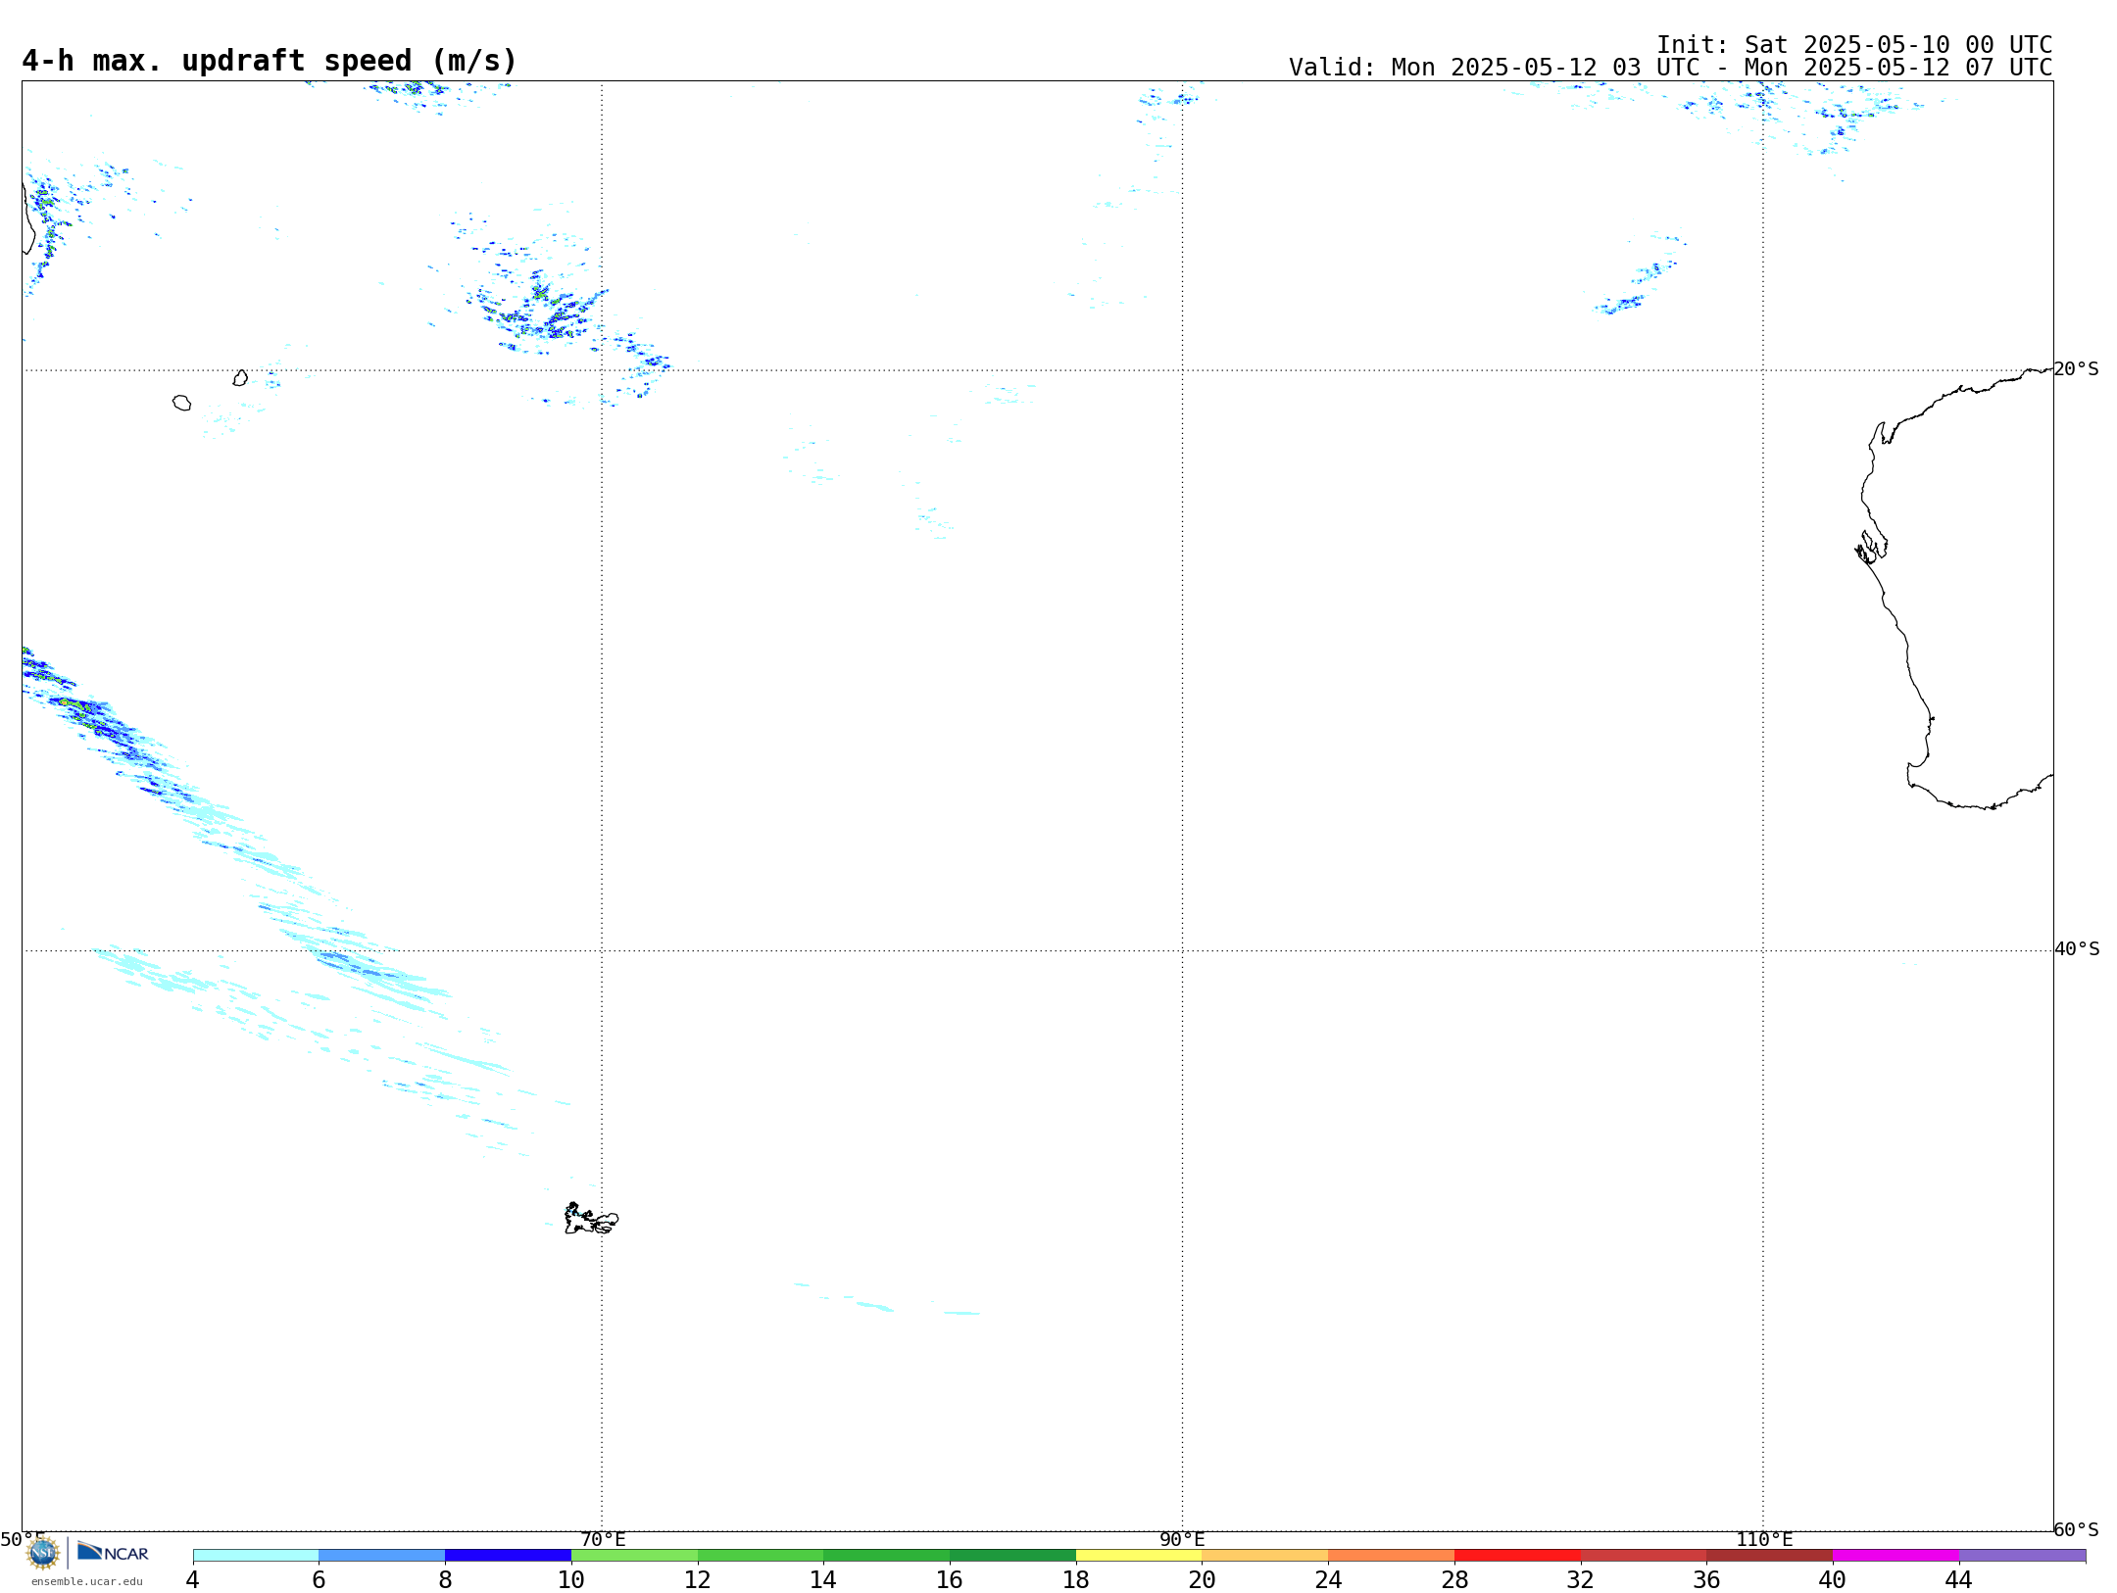Image resolution: width=2117 pixels, height=1593 pixels.
Task: Click the NCAR logo
Action: coord(113,1552)
